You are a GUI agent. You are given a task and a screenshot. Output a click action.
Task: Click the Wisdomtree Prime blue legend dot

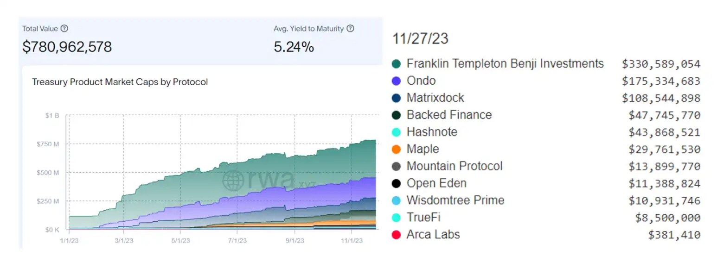(396, 200)
